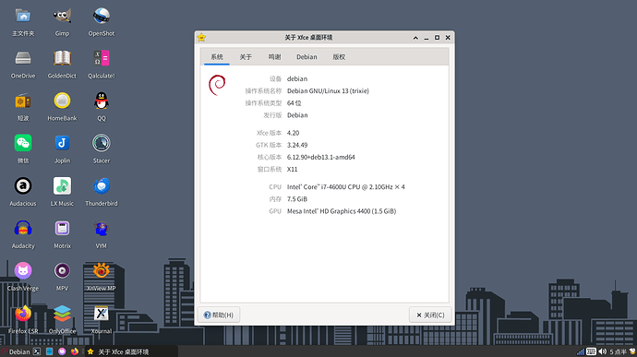Screen dimensions: 637x357
Task: Select the Xfce version 4.20
Action: pyautogui.click(x=293, y=133)
